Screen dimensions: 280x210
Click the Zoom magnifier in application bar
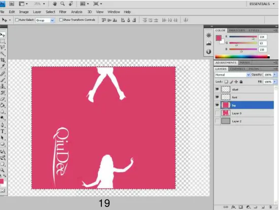pyautogui.click(x=62, y=4)
